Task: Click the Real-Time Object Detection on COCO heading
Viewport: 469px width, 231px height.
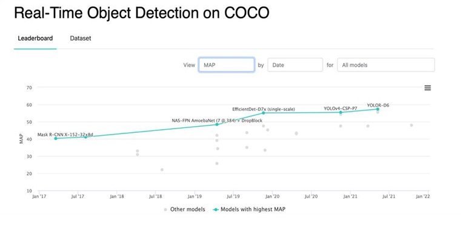Action: pos(142,13)
